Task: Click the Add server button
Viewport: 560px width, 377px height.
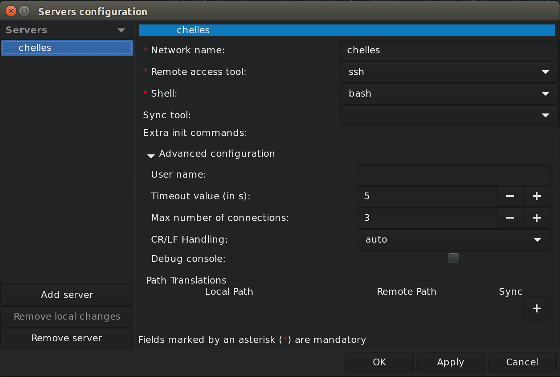Action: 67,295
